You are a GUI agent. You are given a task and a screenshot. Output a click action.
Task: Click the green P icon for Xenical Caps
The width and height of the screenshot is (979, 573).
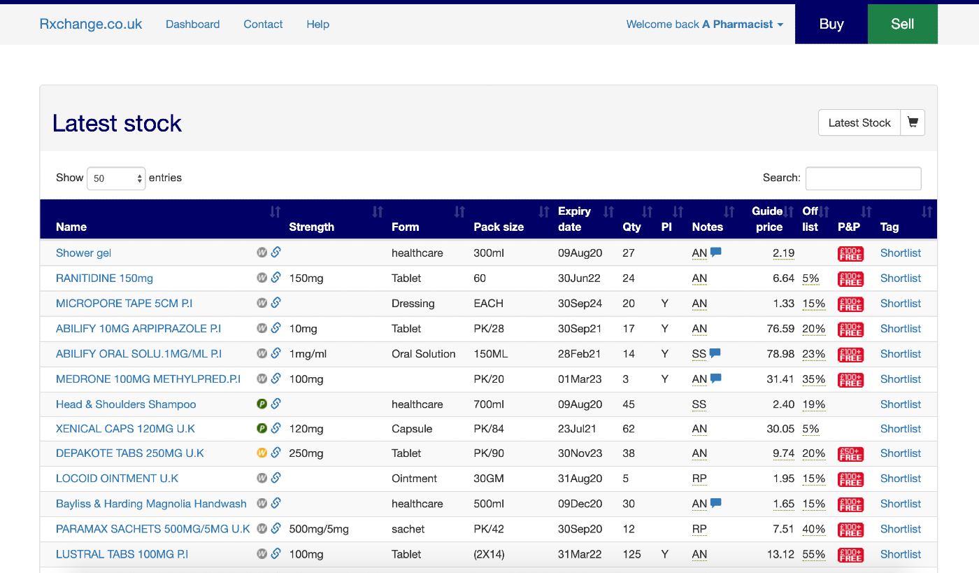pyautogui.click(x=262, y=428)
